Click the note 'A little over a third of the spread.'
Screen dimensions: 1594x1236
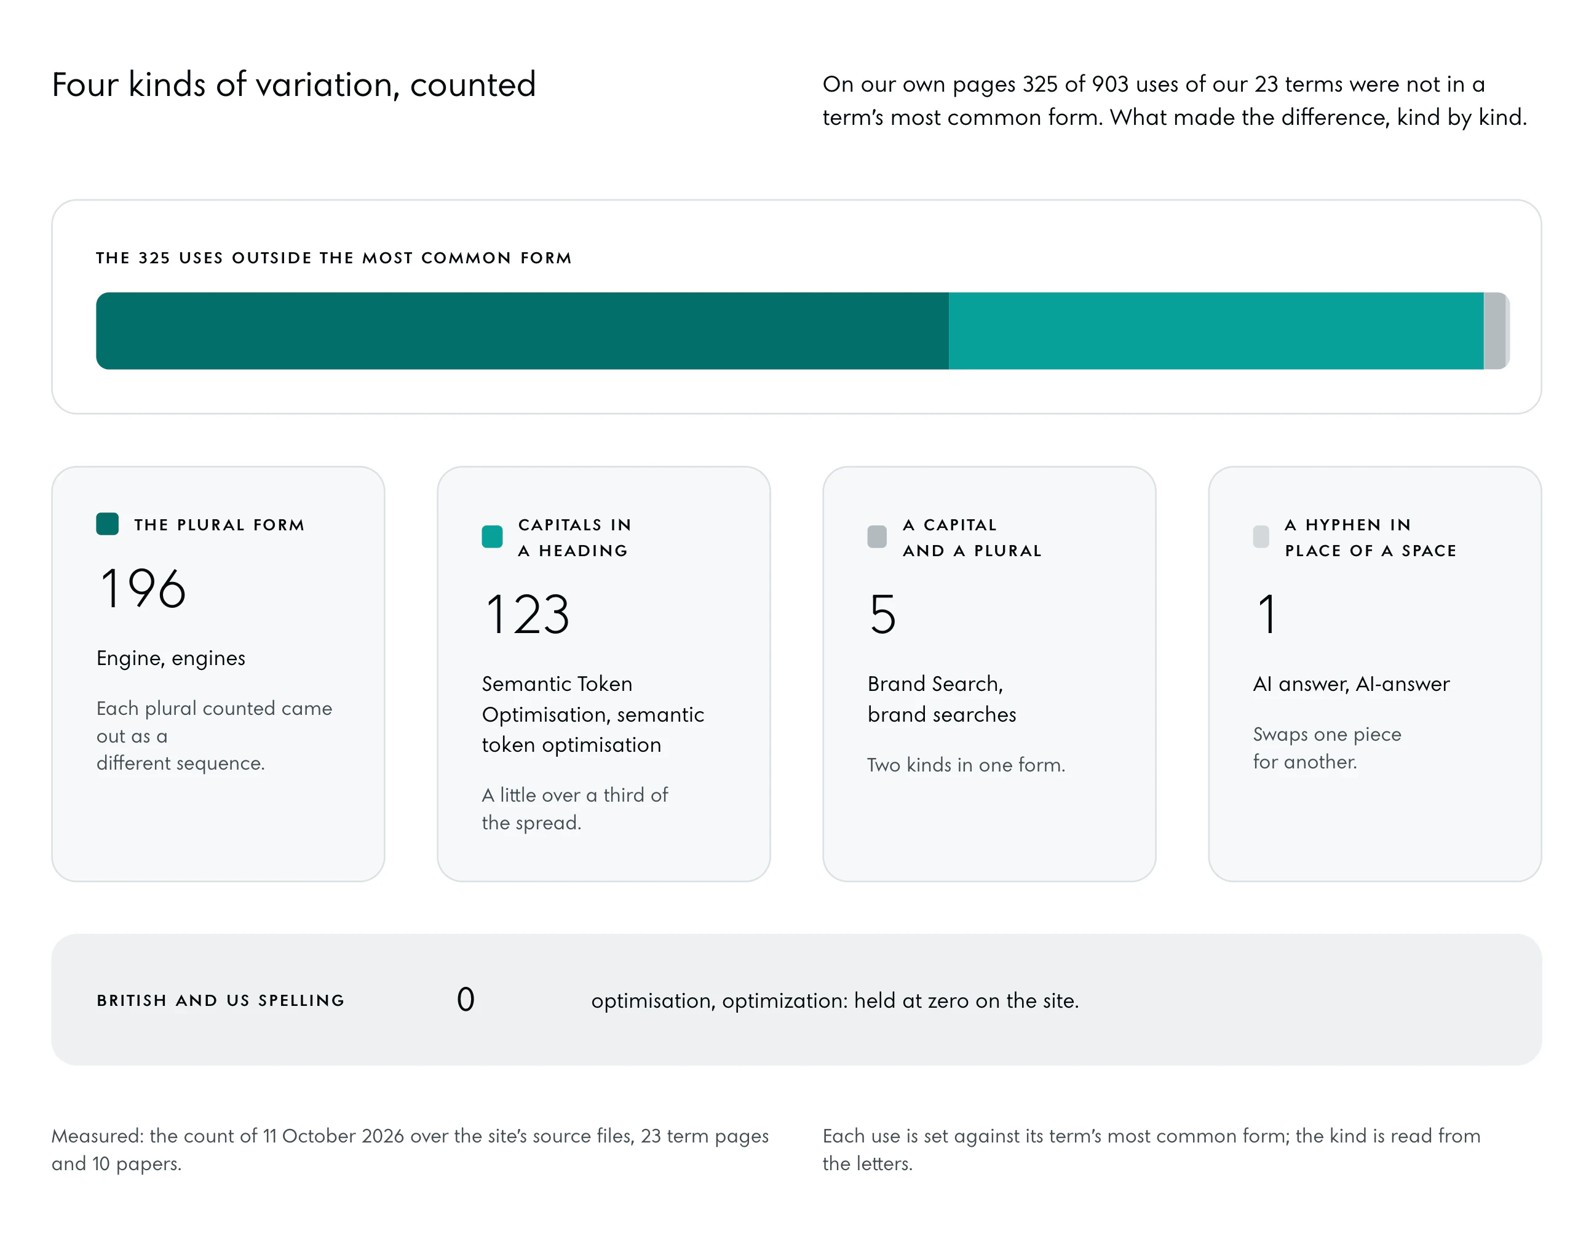pyautogui.click(x=574, y=808)
